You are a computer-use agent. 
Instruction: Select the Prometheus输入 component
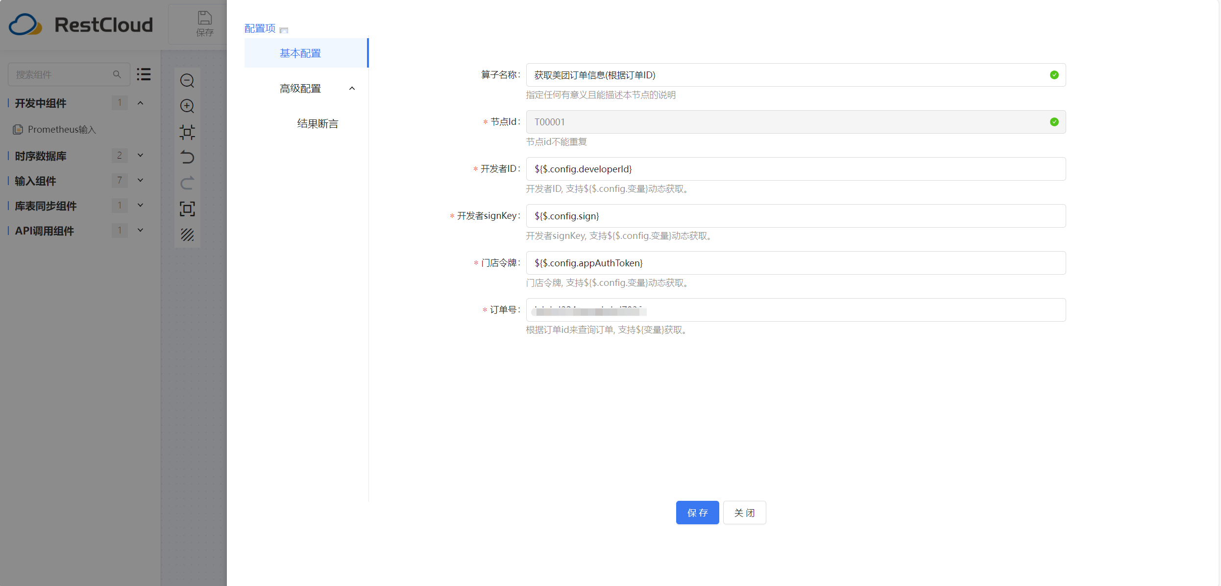tap(61, 130)
